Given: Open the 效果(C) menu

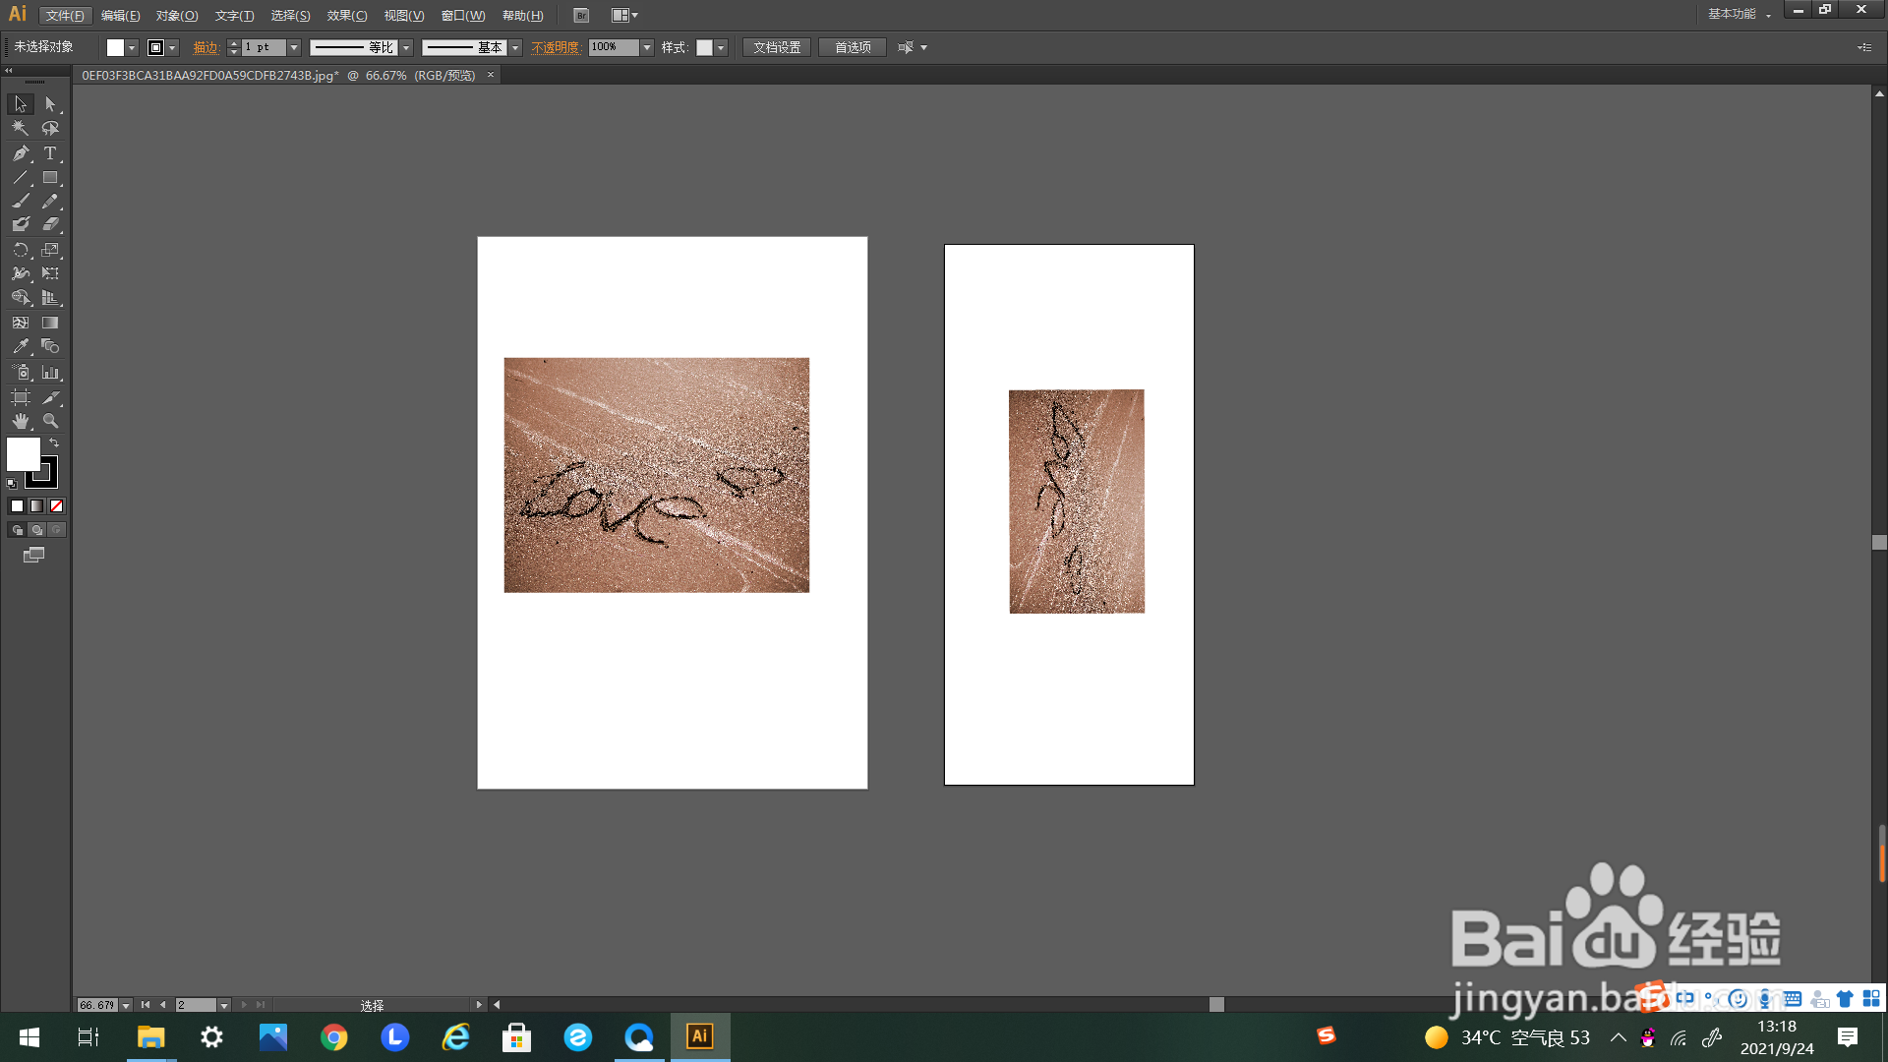Looking at the screenshot, I should click(346, 16).
